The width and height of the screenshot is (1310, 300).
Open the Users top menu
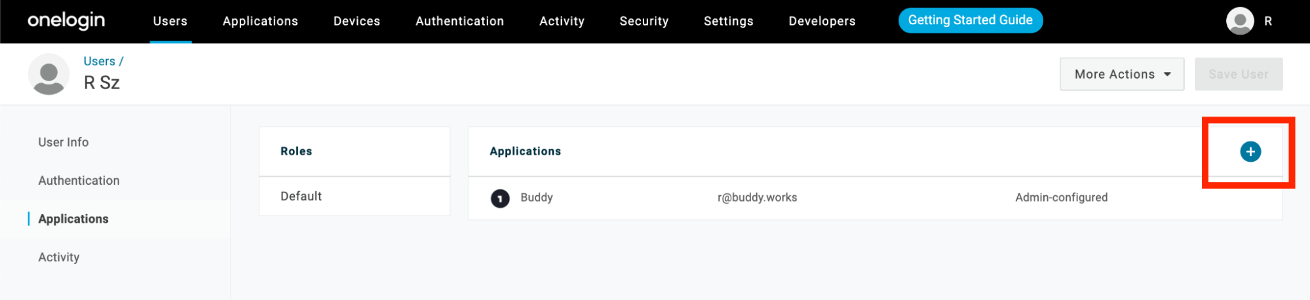click(x=170, y=21)
